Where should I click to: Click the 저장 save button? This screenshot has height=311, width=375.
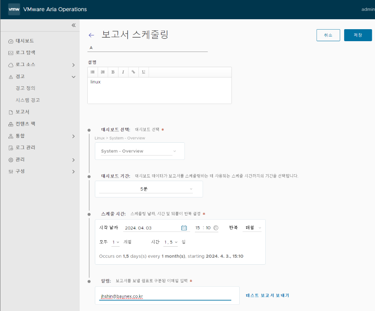pyautogui.click(x=358, y=35)
